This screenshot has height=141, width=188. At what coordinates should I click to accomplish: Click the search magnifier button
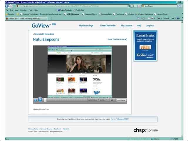point(179,6)
